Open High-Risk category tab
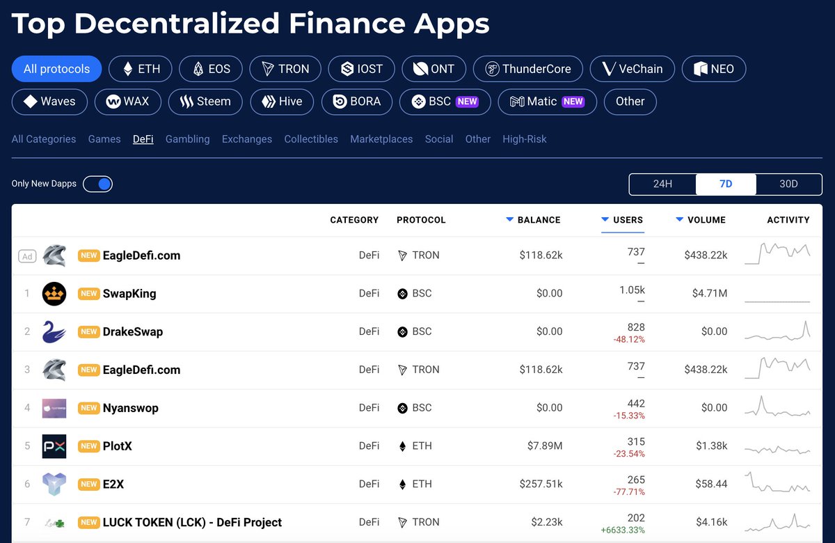Screen dimensions: 835x543 pyautogui.click(x=525, y=139)
